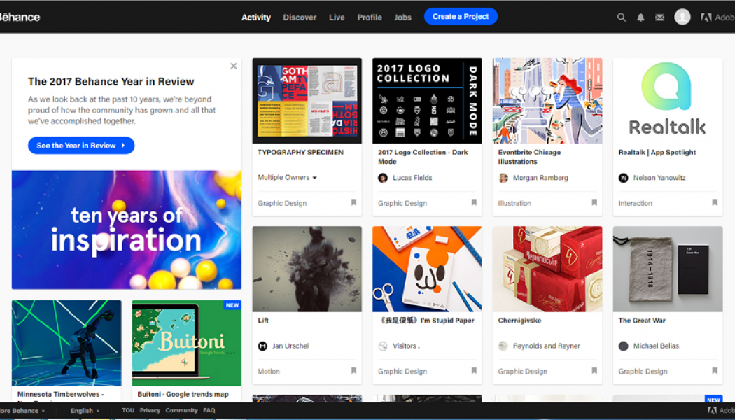Open the Jobs menu item
Screen dimensions: 735x420
point(402,17)
